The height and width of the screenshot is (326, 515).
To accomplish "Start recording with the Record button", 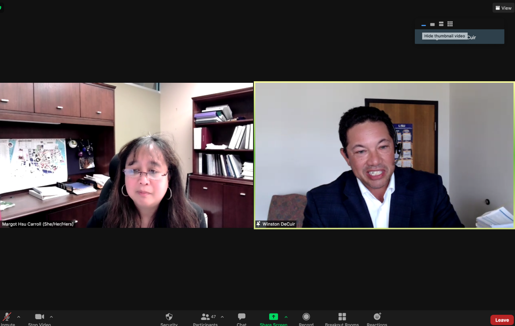I will pos(306,318).
